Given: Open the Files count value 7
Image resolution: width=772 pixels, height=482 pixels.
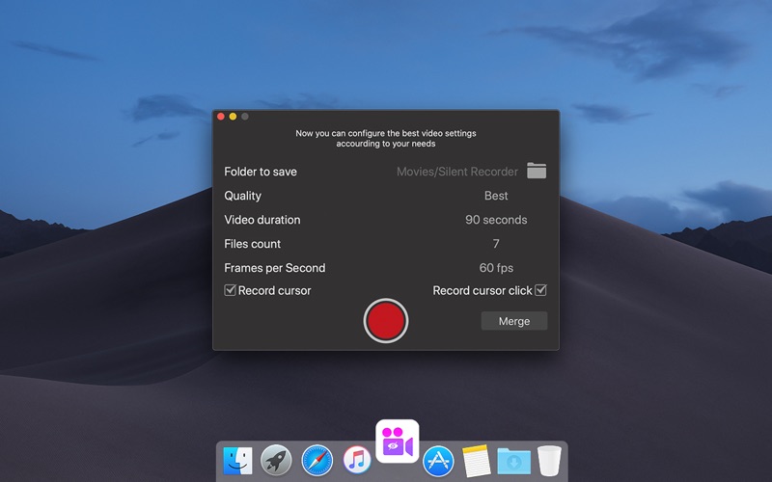Looking at the screenshot, I should pos(496,244).
